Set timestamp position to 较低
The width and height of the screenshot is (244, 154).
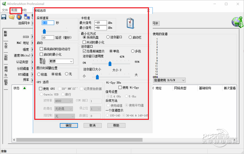pos(53,74)
